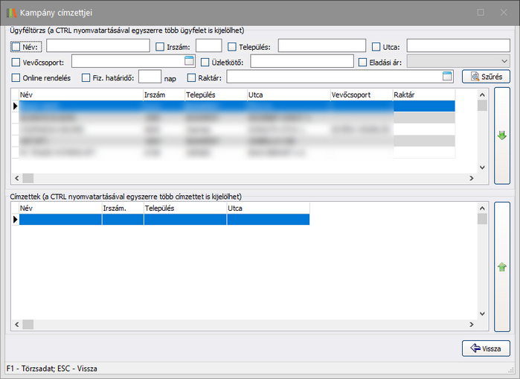Toggle the Online rendelés checkbox
This screenshot has width=520, height=379.
(x=16, y=77)
